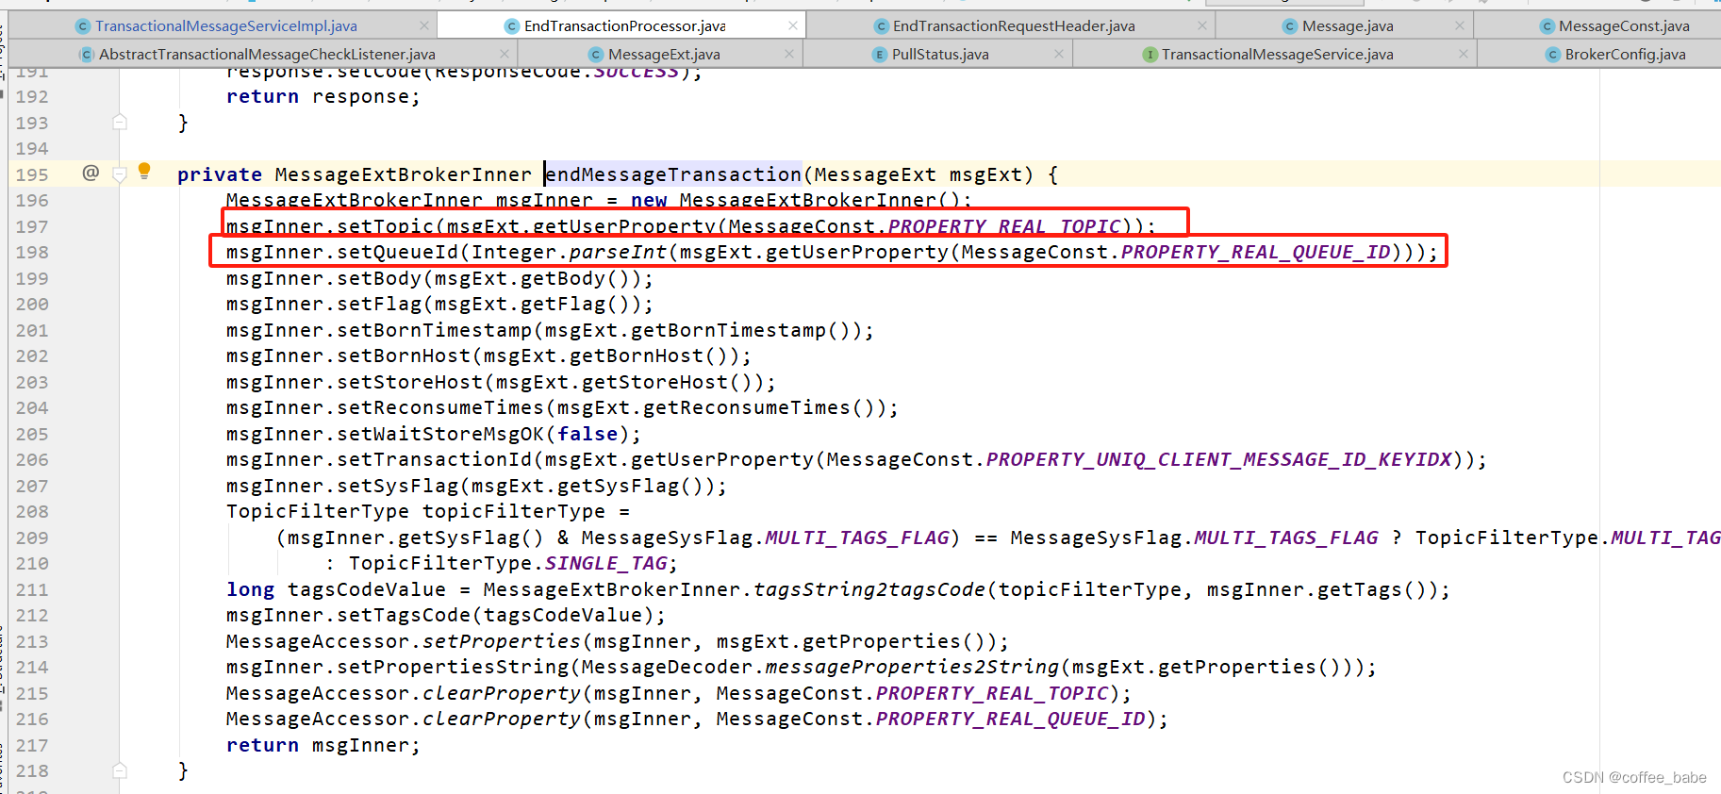Click clearProperty call on line 215
Image resolution: width=1721 pixels, height=794 pixels.
[502, 693]
